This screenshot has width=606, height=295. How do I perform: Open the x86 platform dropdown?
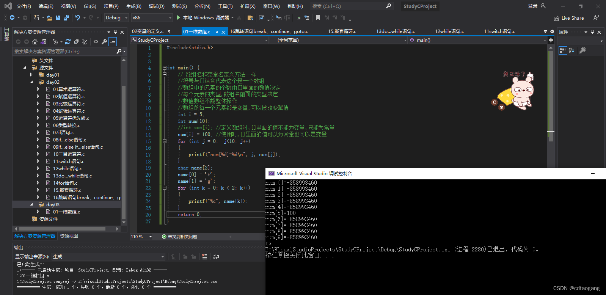click(x=152, y=18)
